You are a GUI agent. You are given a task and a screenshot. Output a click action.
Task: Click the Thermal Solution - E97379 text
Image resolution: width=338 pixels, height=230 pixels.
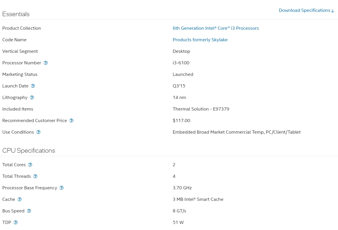pos(201,109)
